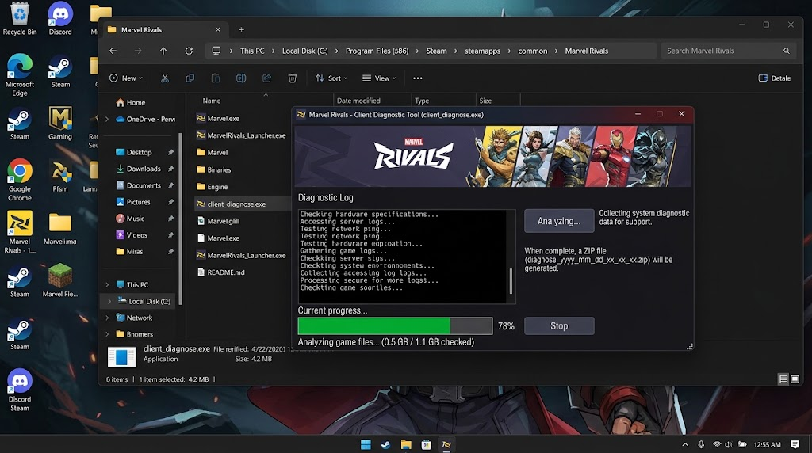Open the Sort dropdown
Viewport: 812px width, 453px height.
331,78
